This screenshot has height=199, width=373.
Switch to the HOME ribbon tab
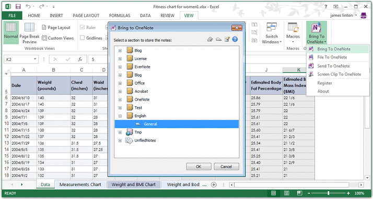pyautogui.click(x=34, y=16)
